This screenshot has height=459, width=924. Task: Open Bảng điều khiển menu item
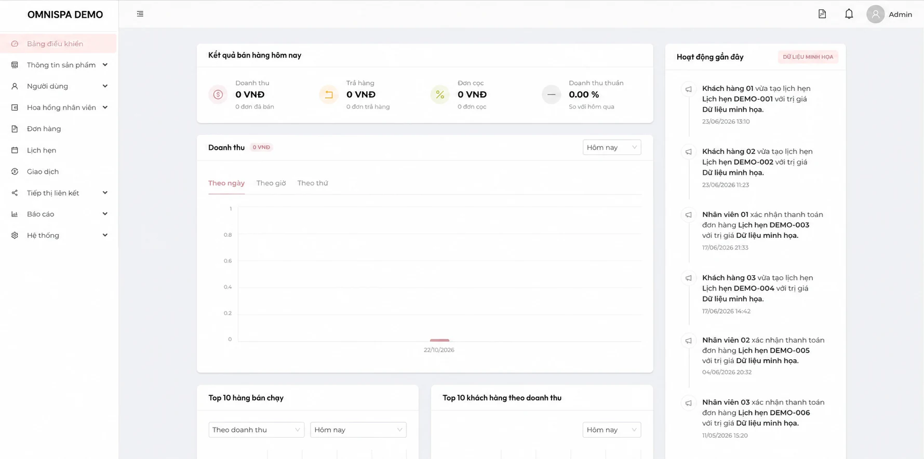point(59,44)
